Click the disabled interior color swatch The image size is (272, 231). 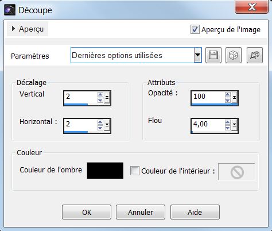(x=236, y=172)
